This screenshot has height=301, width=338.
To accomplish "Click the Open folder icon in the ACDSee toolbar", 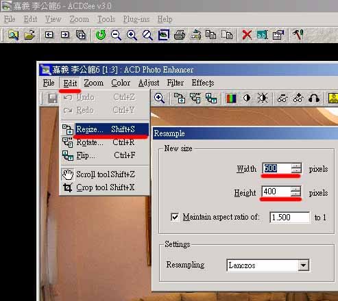I will click(29, 35).
